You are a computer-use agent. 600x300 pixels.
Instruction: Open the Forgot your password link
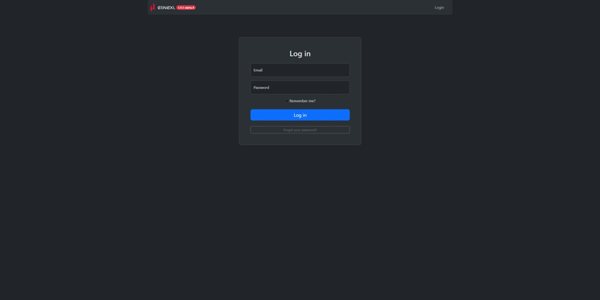pos(300,130)
